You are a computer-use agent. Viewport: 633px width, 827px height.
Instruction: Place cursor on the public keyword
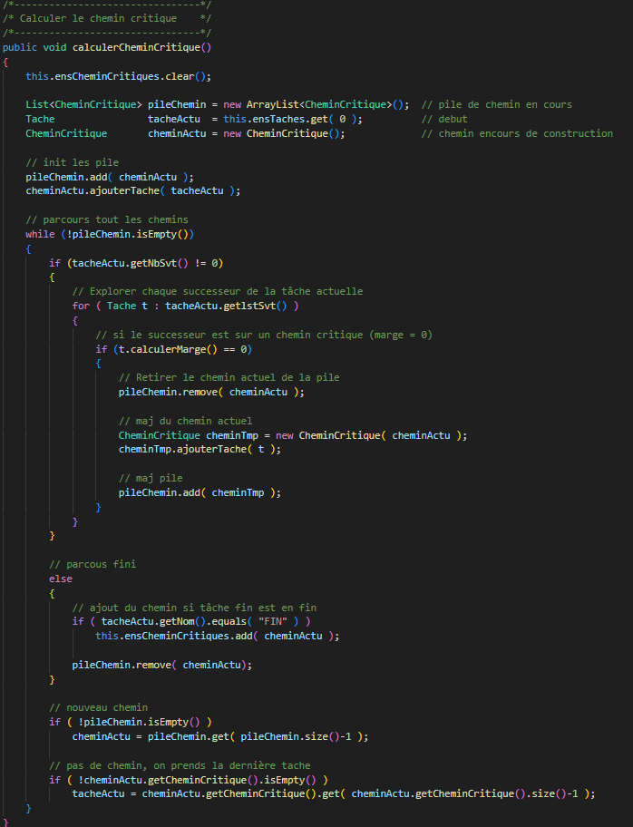(20, 47)
